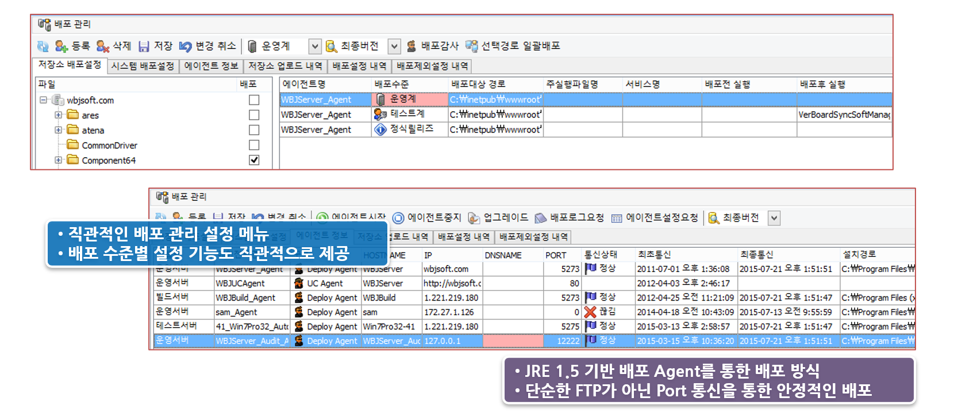This screenshot has width=954, height=413.
Task: Expand the atena folder tree node
Action: tap(58, 130)
